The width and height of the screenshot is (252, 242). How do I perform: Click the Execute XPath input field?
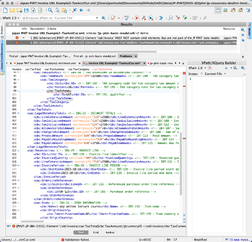click(61, 18)
